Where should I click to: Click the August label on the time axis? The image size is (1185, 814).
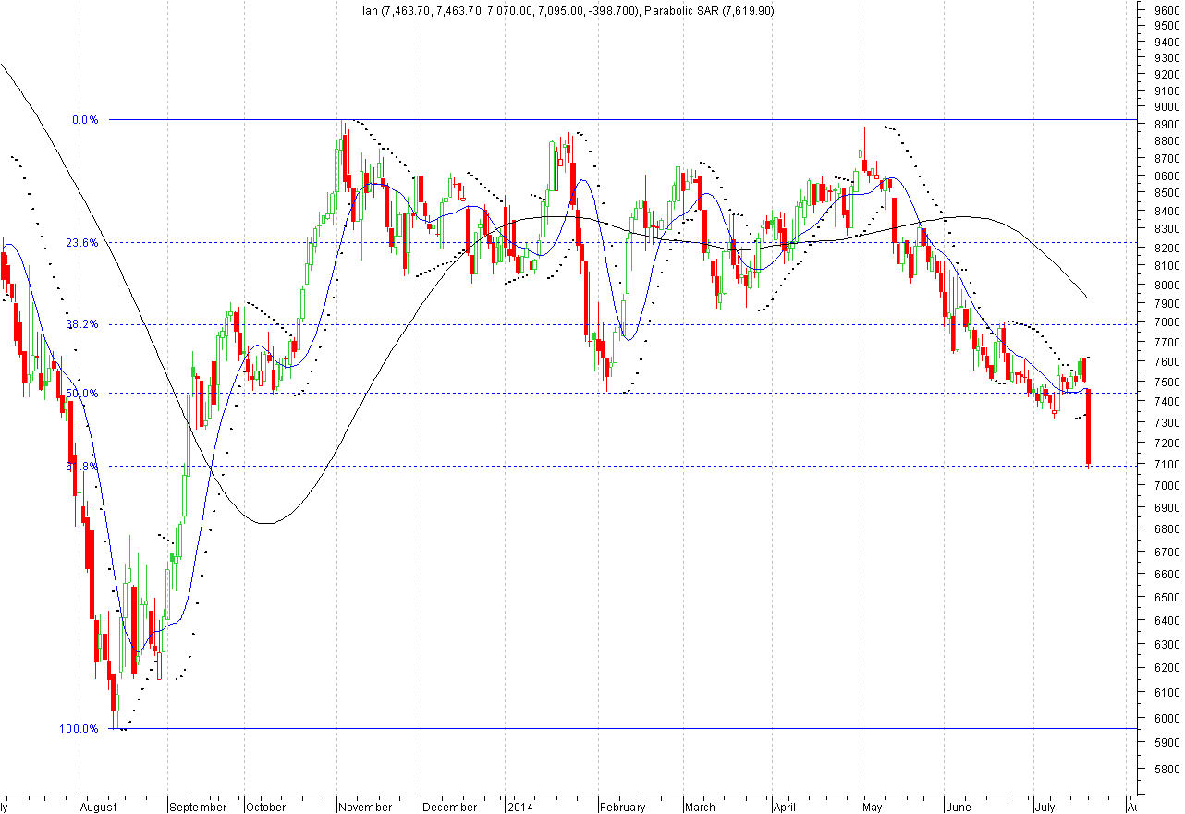pos(98,808)
